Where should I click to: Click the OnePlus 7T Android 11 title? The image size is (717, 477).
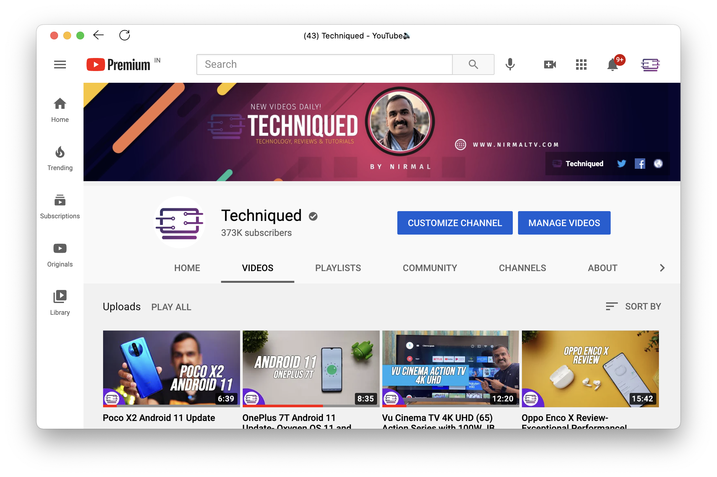coord(297,421)
